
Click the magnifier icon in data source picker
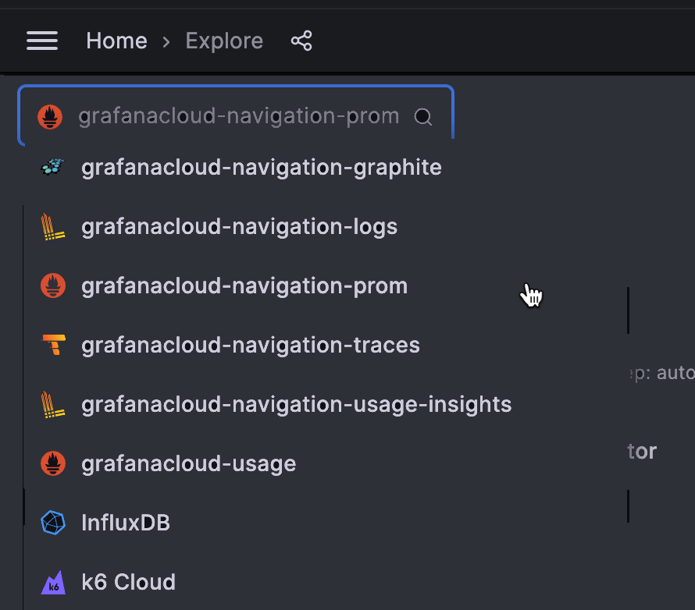pos(423,117)
